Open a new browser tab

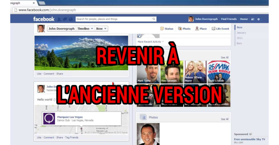click(42, 3)
